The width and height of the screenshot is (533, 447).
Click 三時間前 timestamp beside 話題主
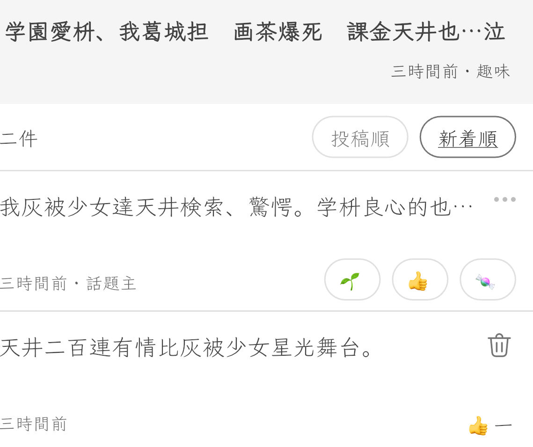click(x=34, y=284)
